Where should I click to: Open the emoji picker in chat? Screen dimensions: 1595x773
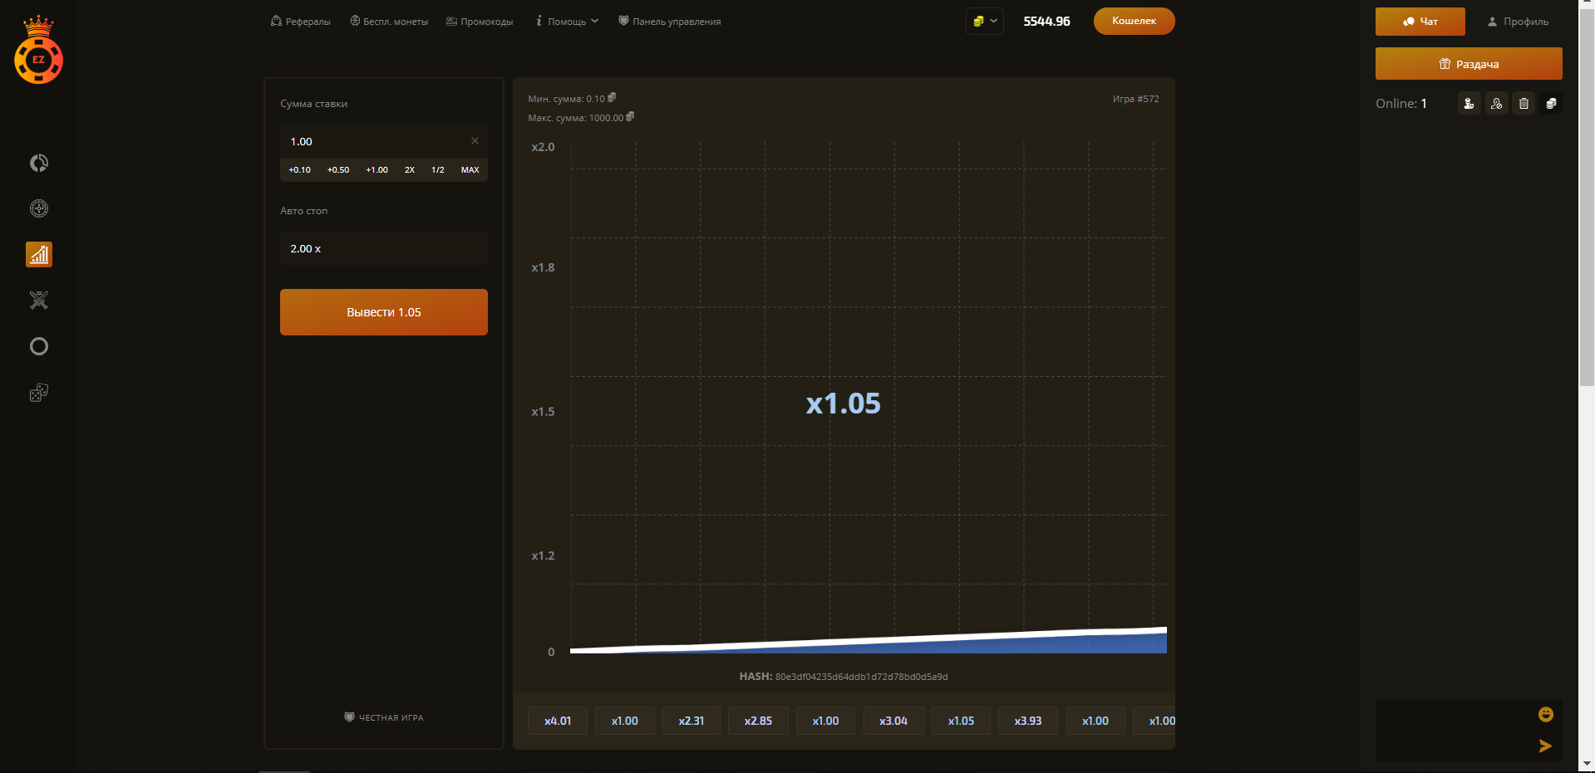click(1545, 714)
